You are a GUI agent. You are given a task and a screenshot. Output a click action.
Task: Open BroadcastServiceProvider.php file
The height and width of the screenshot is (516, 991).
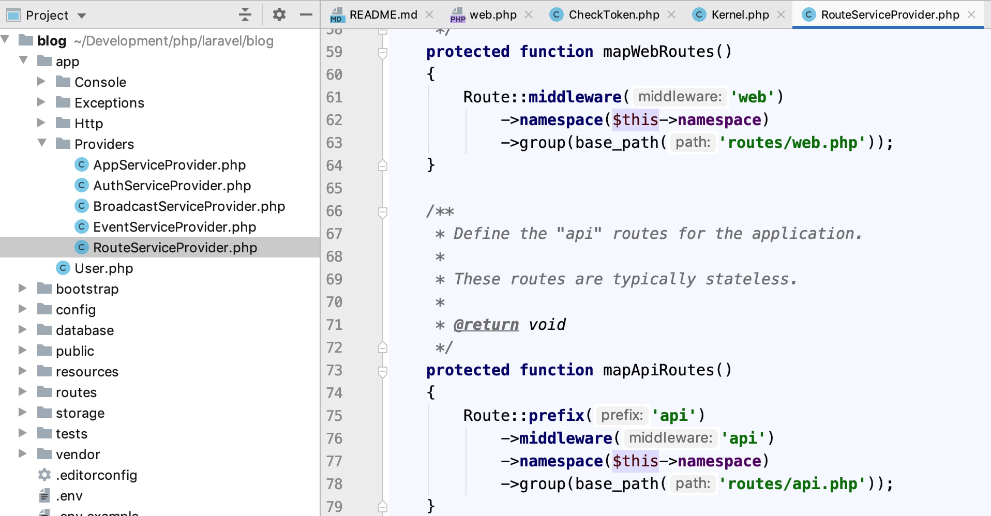tap(189, 206)
